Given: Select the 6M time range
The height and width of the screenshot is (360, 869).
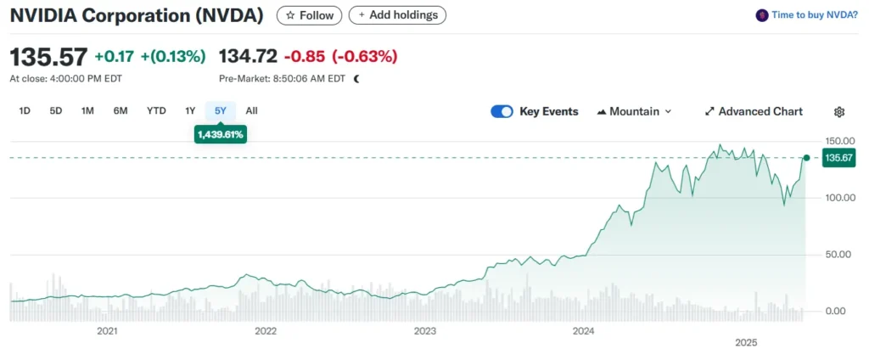Looking at the screenshot, I should [121, 111].
